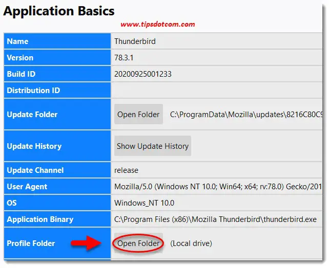Select the Distribution ID row label
Screen dimensions: 330x268
coord(33,91)
